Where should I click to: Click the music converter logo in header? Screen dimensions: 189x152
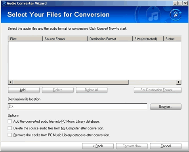176,15
